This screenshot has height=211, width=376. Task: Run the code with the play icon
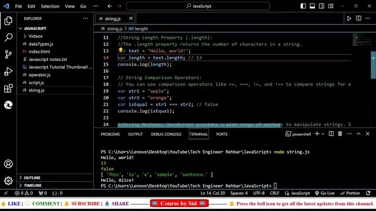pos(349,18)
